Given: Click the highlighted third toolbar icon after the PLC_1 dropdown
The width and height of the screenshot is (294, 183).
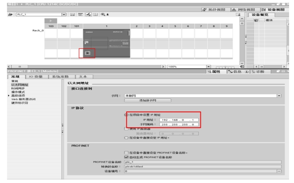Looking at the screenshot, I should (89, 14).
